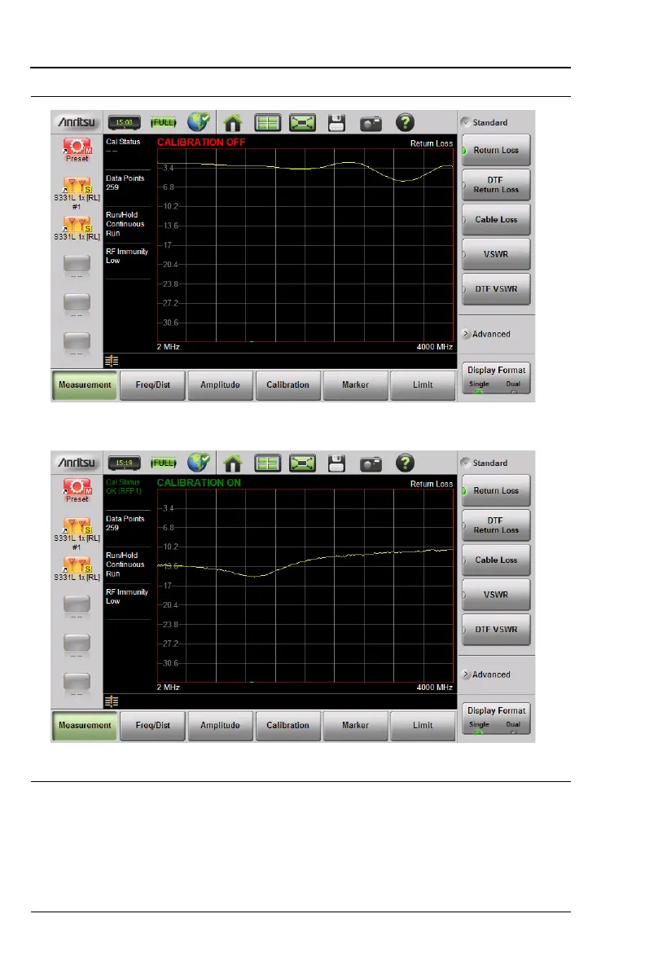Open Calibration menu in CALIBRATION ON screen

pos(287,726)
